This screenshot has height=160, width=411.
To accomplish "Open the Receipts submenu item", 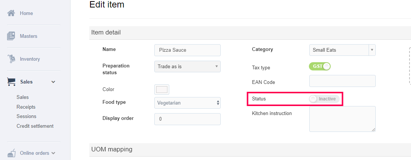I will [26, 107].
